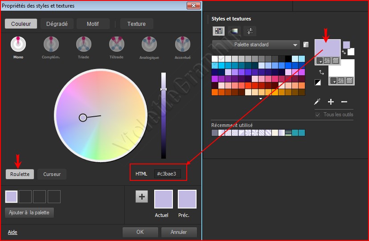Viewport: 369px width, 241px height.
Task: Select the Analogique harmony icon
Action: (x=149, y=44)
